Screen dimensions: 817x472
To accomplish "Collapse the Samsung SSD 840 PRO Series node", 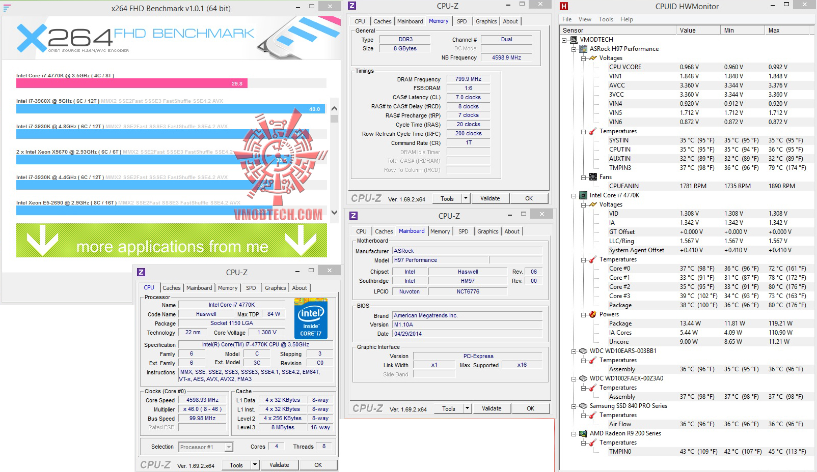I will (x=574, y=406).
